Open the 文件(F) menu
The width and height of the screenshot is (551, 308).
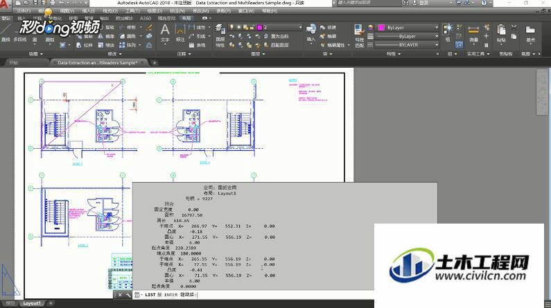24,11
